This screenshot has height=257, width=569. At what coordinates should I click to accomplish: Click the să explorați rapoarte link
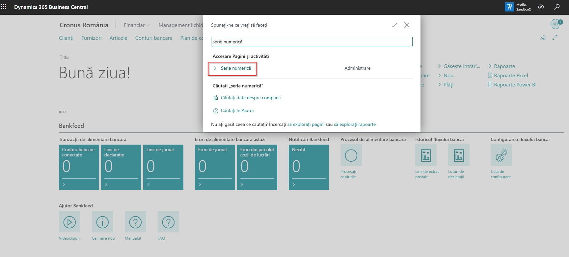pyautogui.click(x=355, y=125)
